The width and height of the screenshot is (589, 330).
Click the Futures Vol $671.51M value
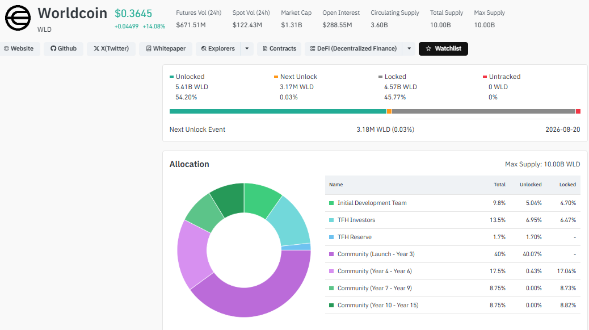pos(191,25)
